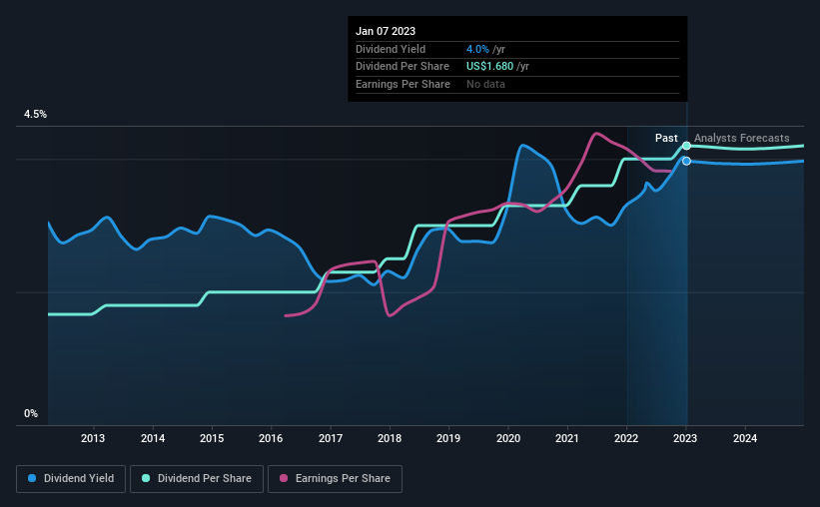Click the tooltip Dividend Yield row label
Viewport: 820px width, 507px height.
(x=391, y=49)
